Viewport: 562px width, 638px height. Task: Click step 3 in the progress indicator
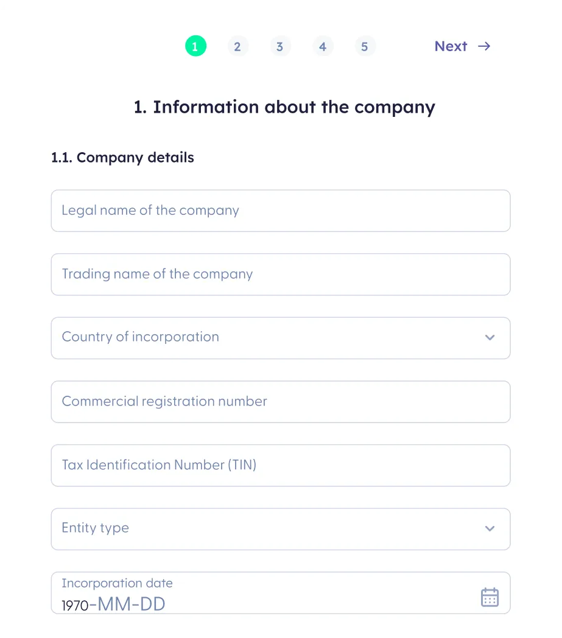(280, 46)
